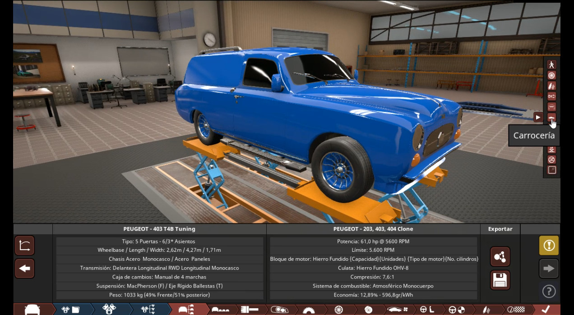The width and height of the screenshot is (574, 315).
Task: Click 'Potencia: 61,0 hp @ 5600 RPM'
Action: pos(373,241)
